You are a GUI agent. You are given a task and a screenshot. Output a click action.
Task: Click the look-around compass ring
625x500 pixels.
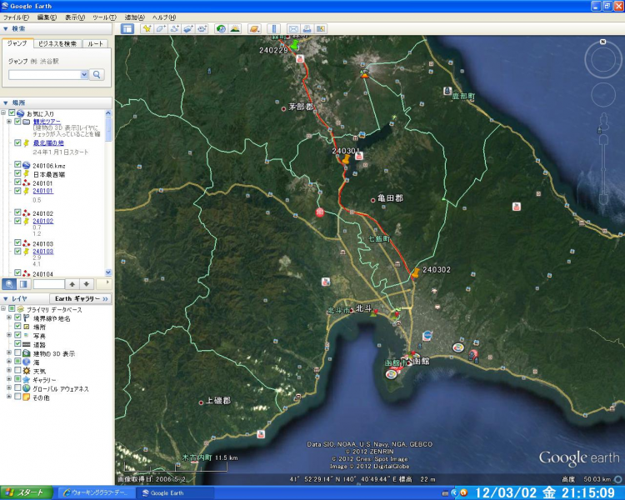pyautogui.click(x=603, y=60)
